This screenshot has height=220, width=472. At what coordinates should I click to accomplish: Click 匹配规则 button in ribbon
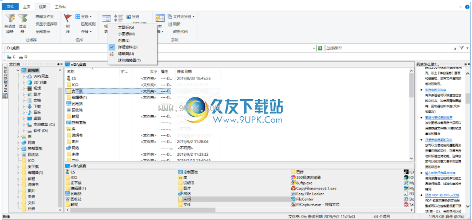click(88, 24)
